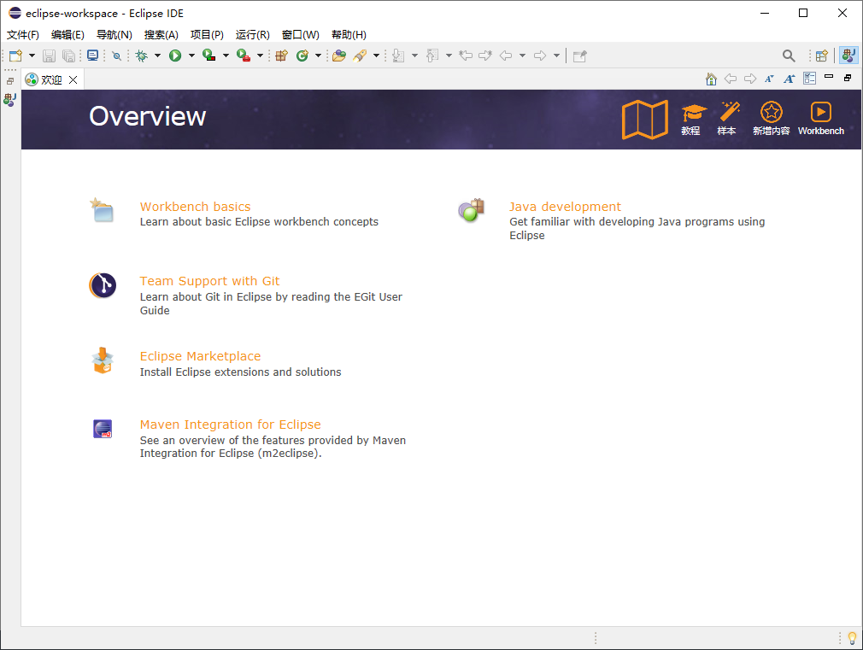Click the Last Edit Location icon
The height and width of the screenshot is (650, 863).
466,56
